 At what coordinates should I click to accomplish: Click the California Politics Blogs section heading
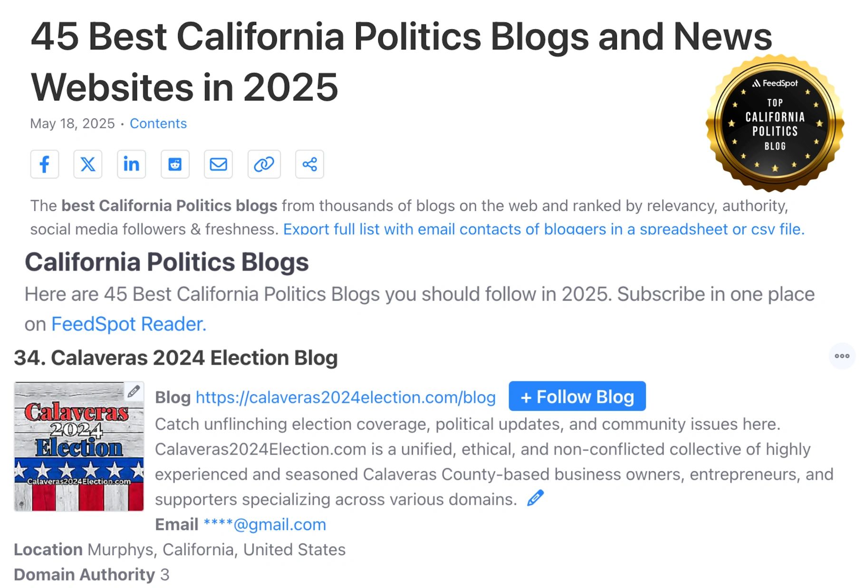click(167, 262)
